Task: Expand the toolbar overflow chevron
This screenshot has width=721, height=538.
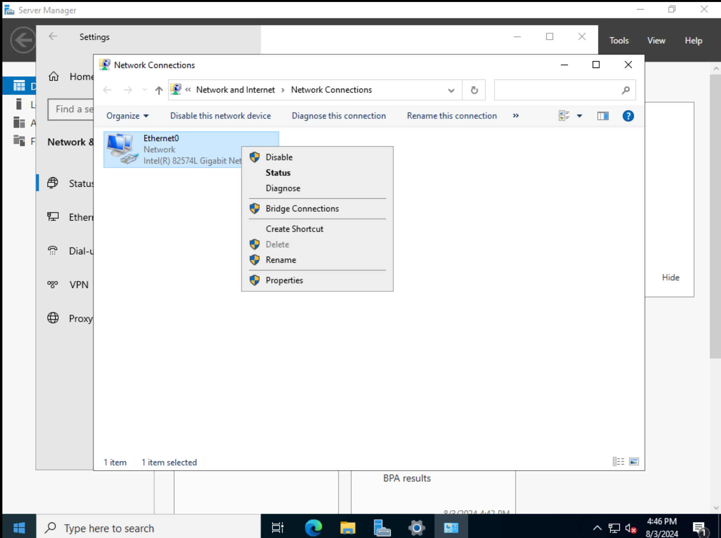Action: point(516,116)
